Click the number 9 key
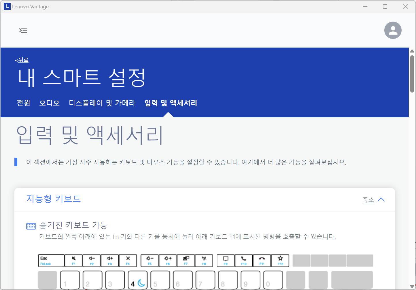 pos(250,280)
